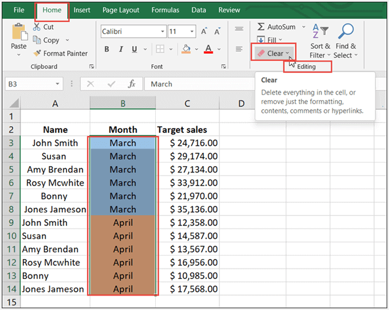Screen dimensions: 389x310
Task: Expand the Name Box dropdown arrow
Action: (57, 84)
